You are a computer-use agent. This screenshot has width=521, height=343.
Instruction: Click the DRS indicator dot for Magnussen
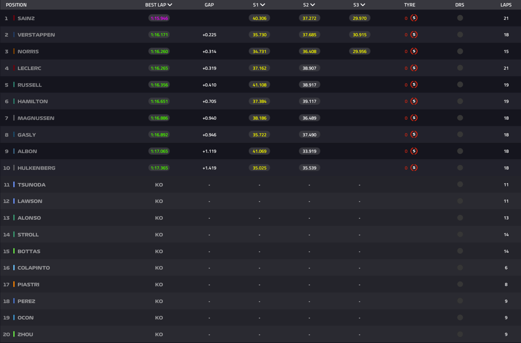click(x=460, y=118)
